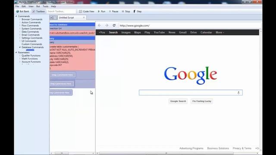Toggle the Toolbox button
This screenshot has height=155, width=276.
pos(39,12)
